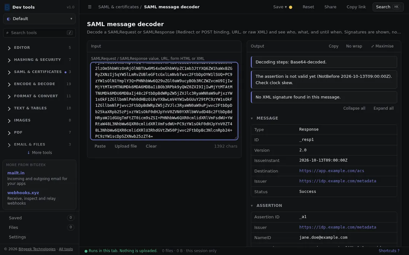Click inside the SAML input textarea
The width and height of the screenshot is (409, 255).
point(164,101)
